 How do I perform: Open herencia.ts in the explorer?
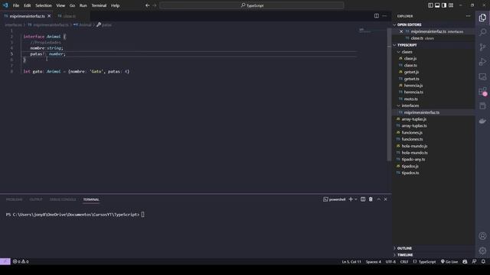coord(413,92)
